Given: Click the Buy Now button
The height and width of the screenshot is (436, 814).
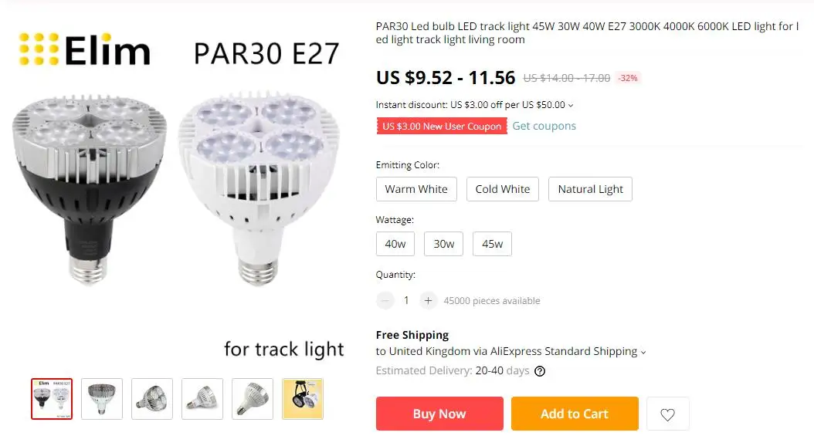Looking at the screenshot, I should 439,414.
